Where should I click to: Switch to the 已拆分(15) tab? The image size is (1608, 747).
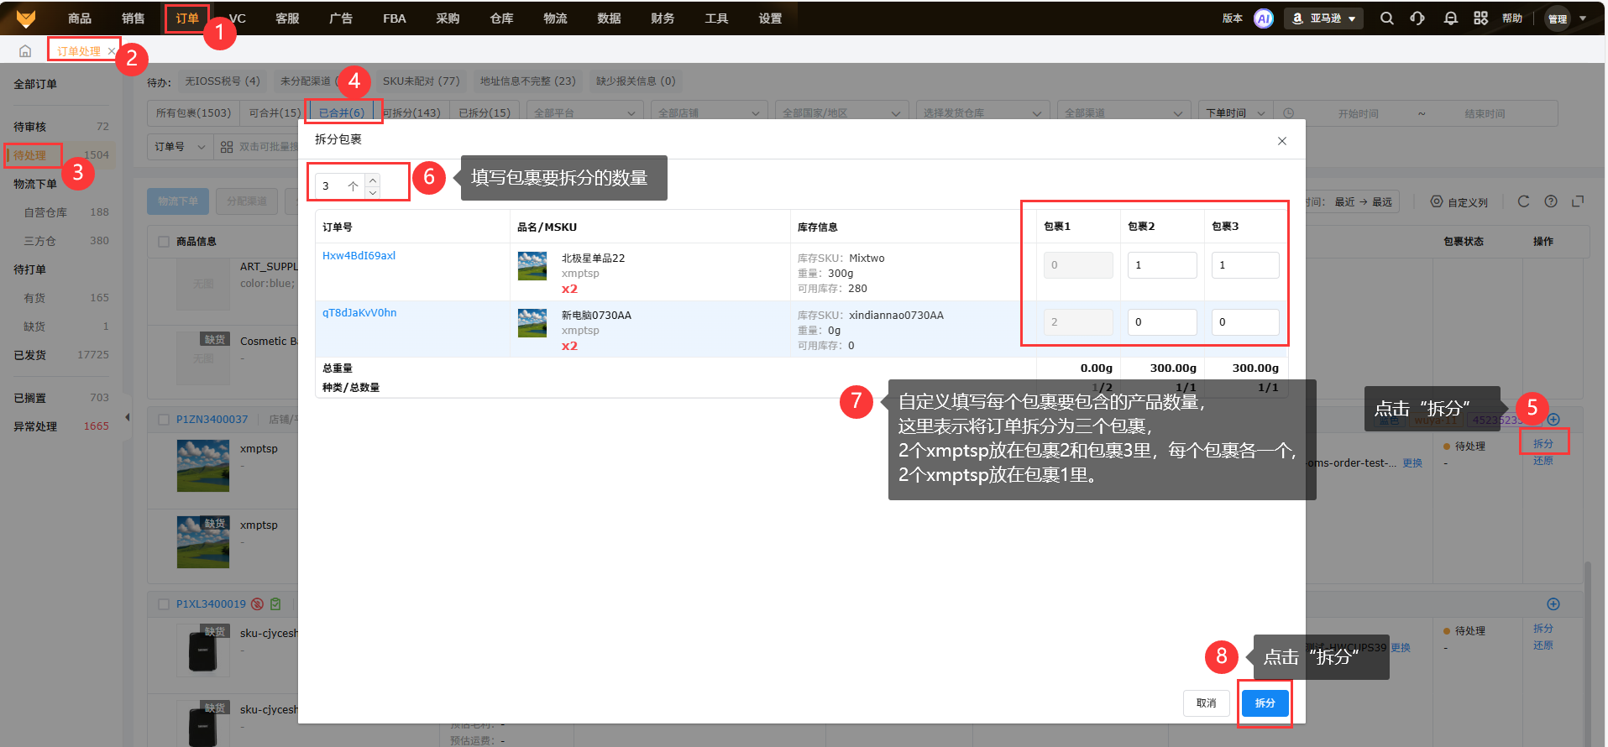(x=484, y=113)
